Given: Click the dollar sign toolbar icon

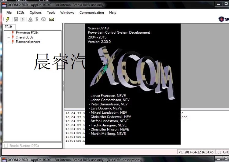Looking at the screenshot, I should click(37, 19).
